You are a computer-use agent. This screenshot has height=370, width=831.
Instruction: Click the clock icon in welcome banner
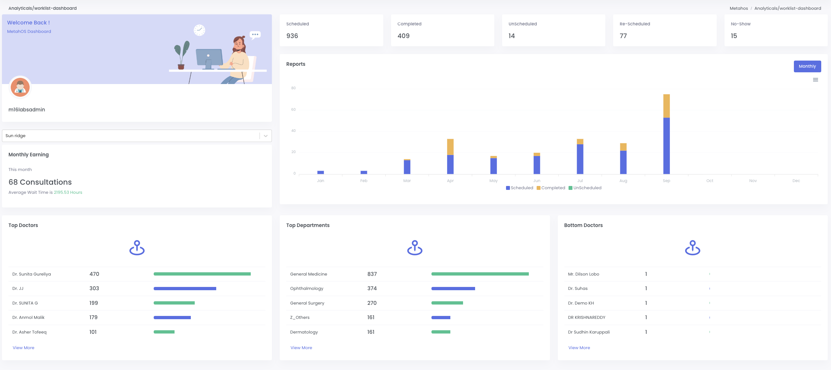click(199, 30)
